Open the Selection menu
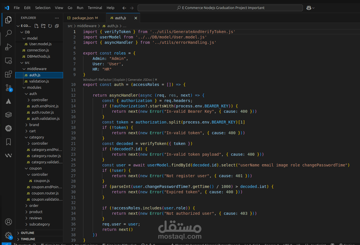The image size is (360, 245). (x=43, y=8)
